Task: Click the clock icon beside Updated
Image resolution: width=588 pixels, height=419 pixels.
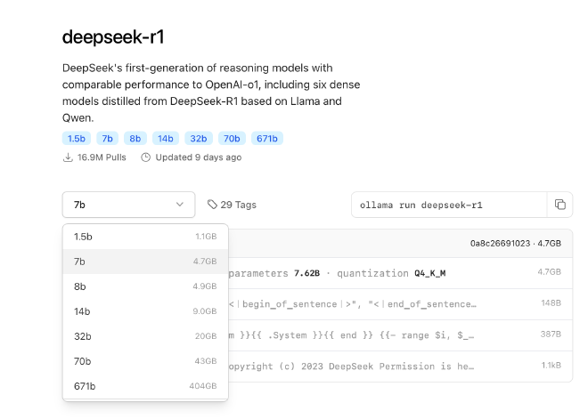Action: coord(145,157)
